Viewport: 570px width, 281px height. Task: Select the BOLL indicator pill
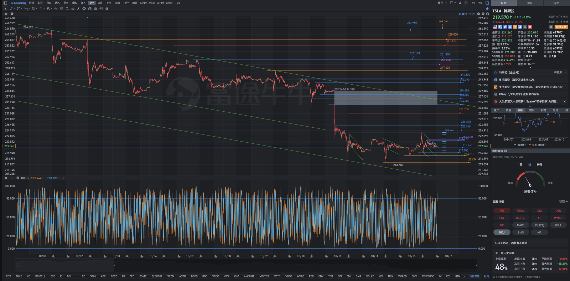[x=558, y=225]
